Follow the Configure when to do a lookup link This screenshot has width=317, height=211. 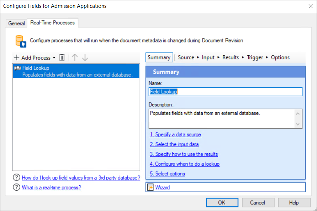pos(185,164)
